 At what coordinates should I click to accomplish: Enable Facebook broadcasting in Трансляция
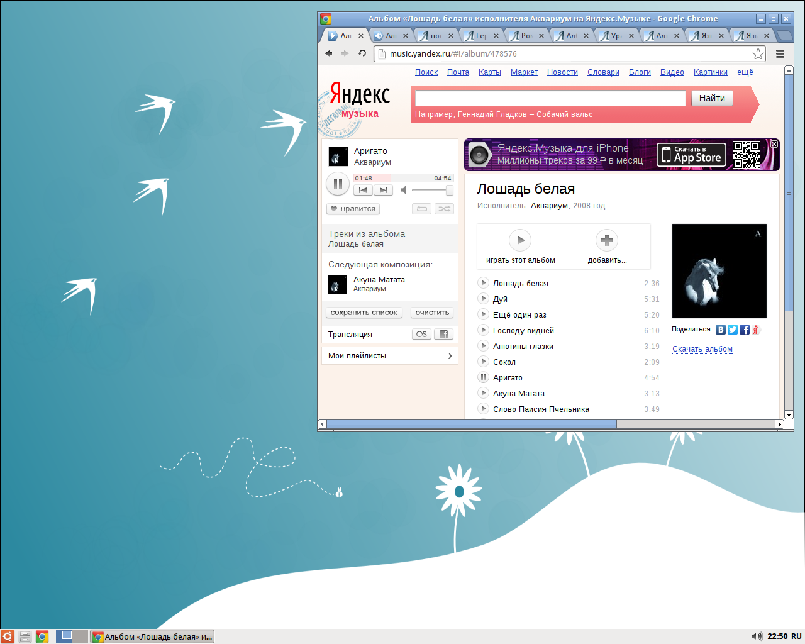tap(443, 334)
